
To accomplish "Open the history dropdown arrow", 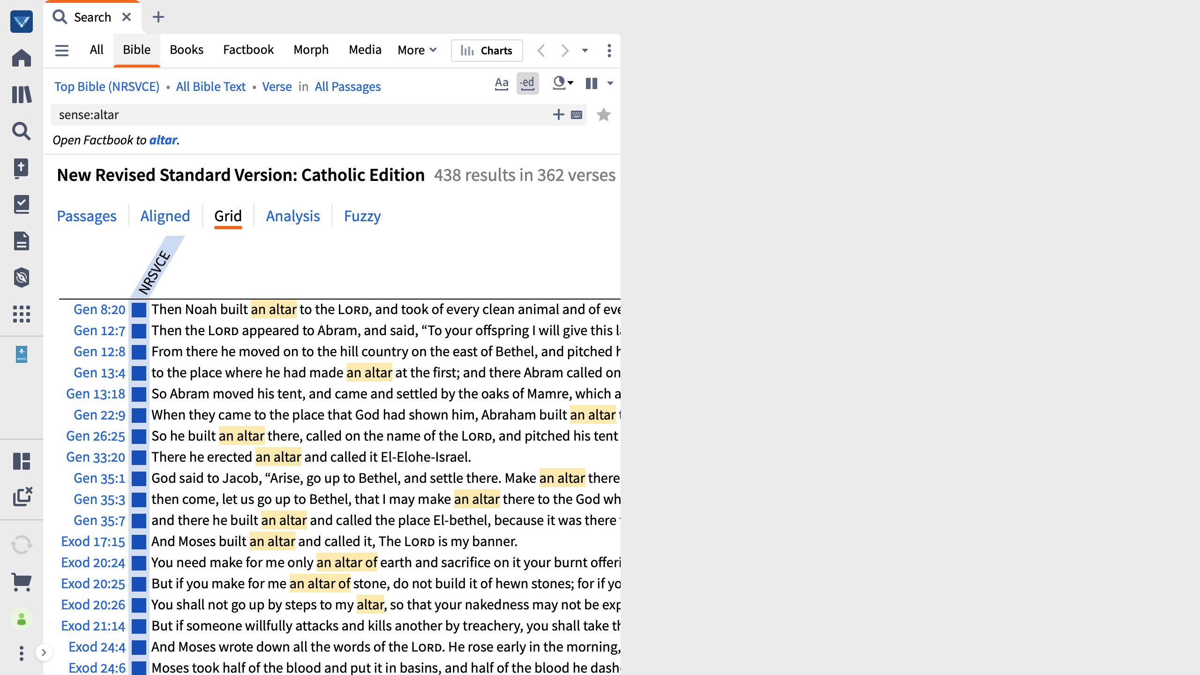I will (585, 50).
